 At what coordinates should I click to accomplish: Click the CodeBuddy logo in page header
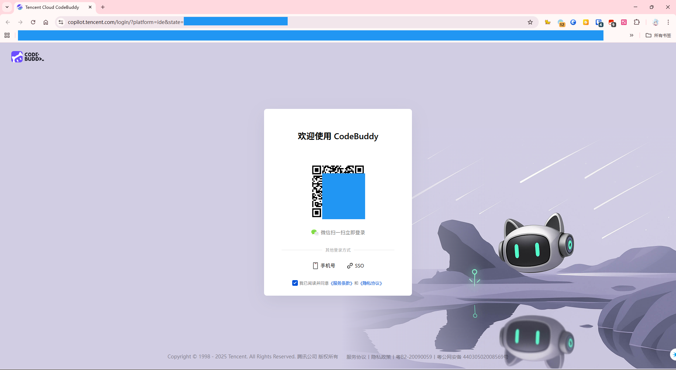(27, 57)
